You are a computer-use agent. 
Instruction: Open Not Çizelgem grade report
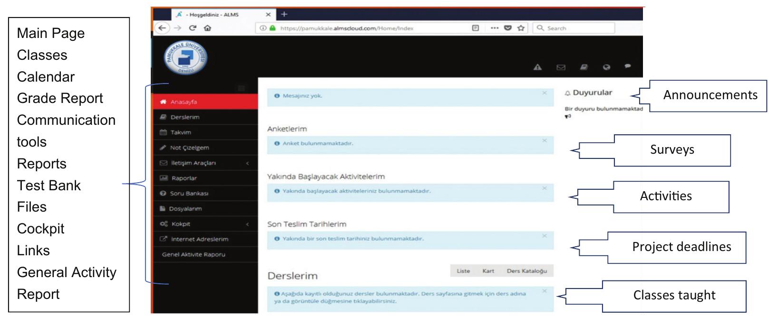pyautogui.click(x=205, y=148)
